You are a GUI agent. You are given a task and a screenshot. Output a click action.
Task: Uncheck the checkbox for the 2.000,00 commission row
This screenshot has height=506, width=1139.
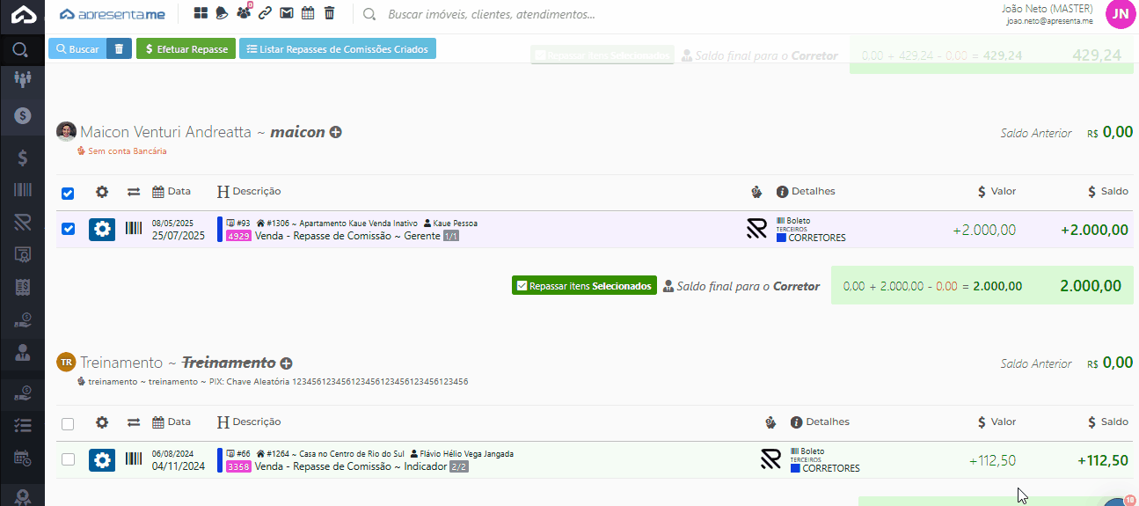68,230
